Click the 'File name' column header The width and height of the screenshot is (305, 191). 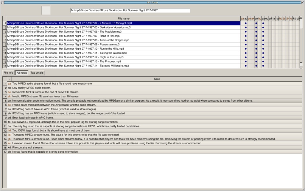pos(124,19)
